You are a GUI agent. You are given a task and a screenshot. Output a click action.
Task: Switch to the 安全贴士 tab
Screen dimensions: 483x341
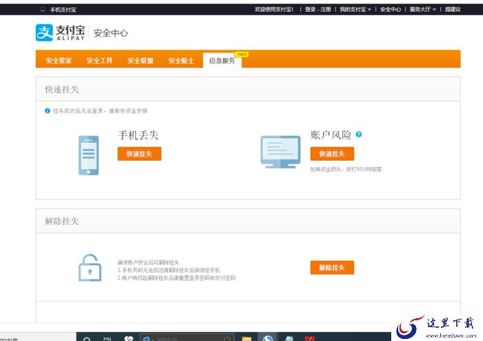pyautogui.click(x=181, y=60)
